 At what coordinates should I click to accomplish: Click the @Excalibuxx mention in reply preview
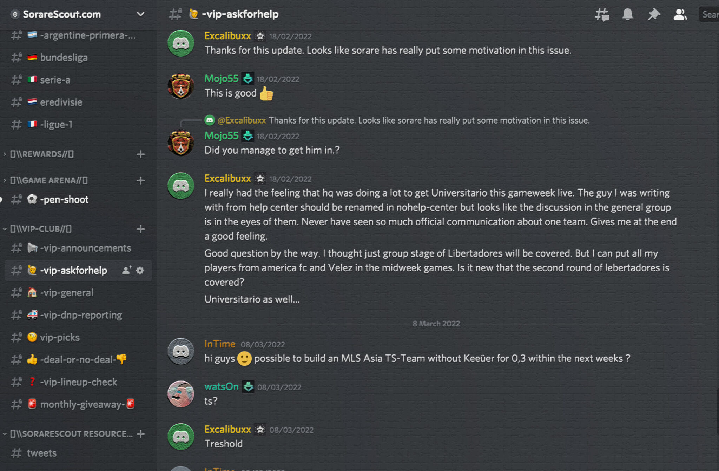pyautogui.click(x=242, y=120)
